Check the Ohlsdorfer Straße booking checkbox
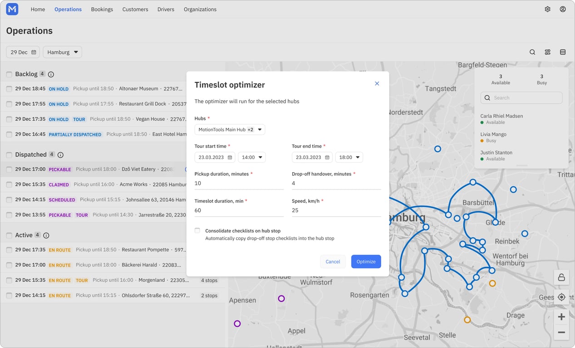 tap(9, 295)
